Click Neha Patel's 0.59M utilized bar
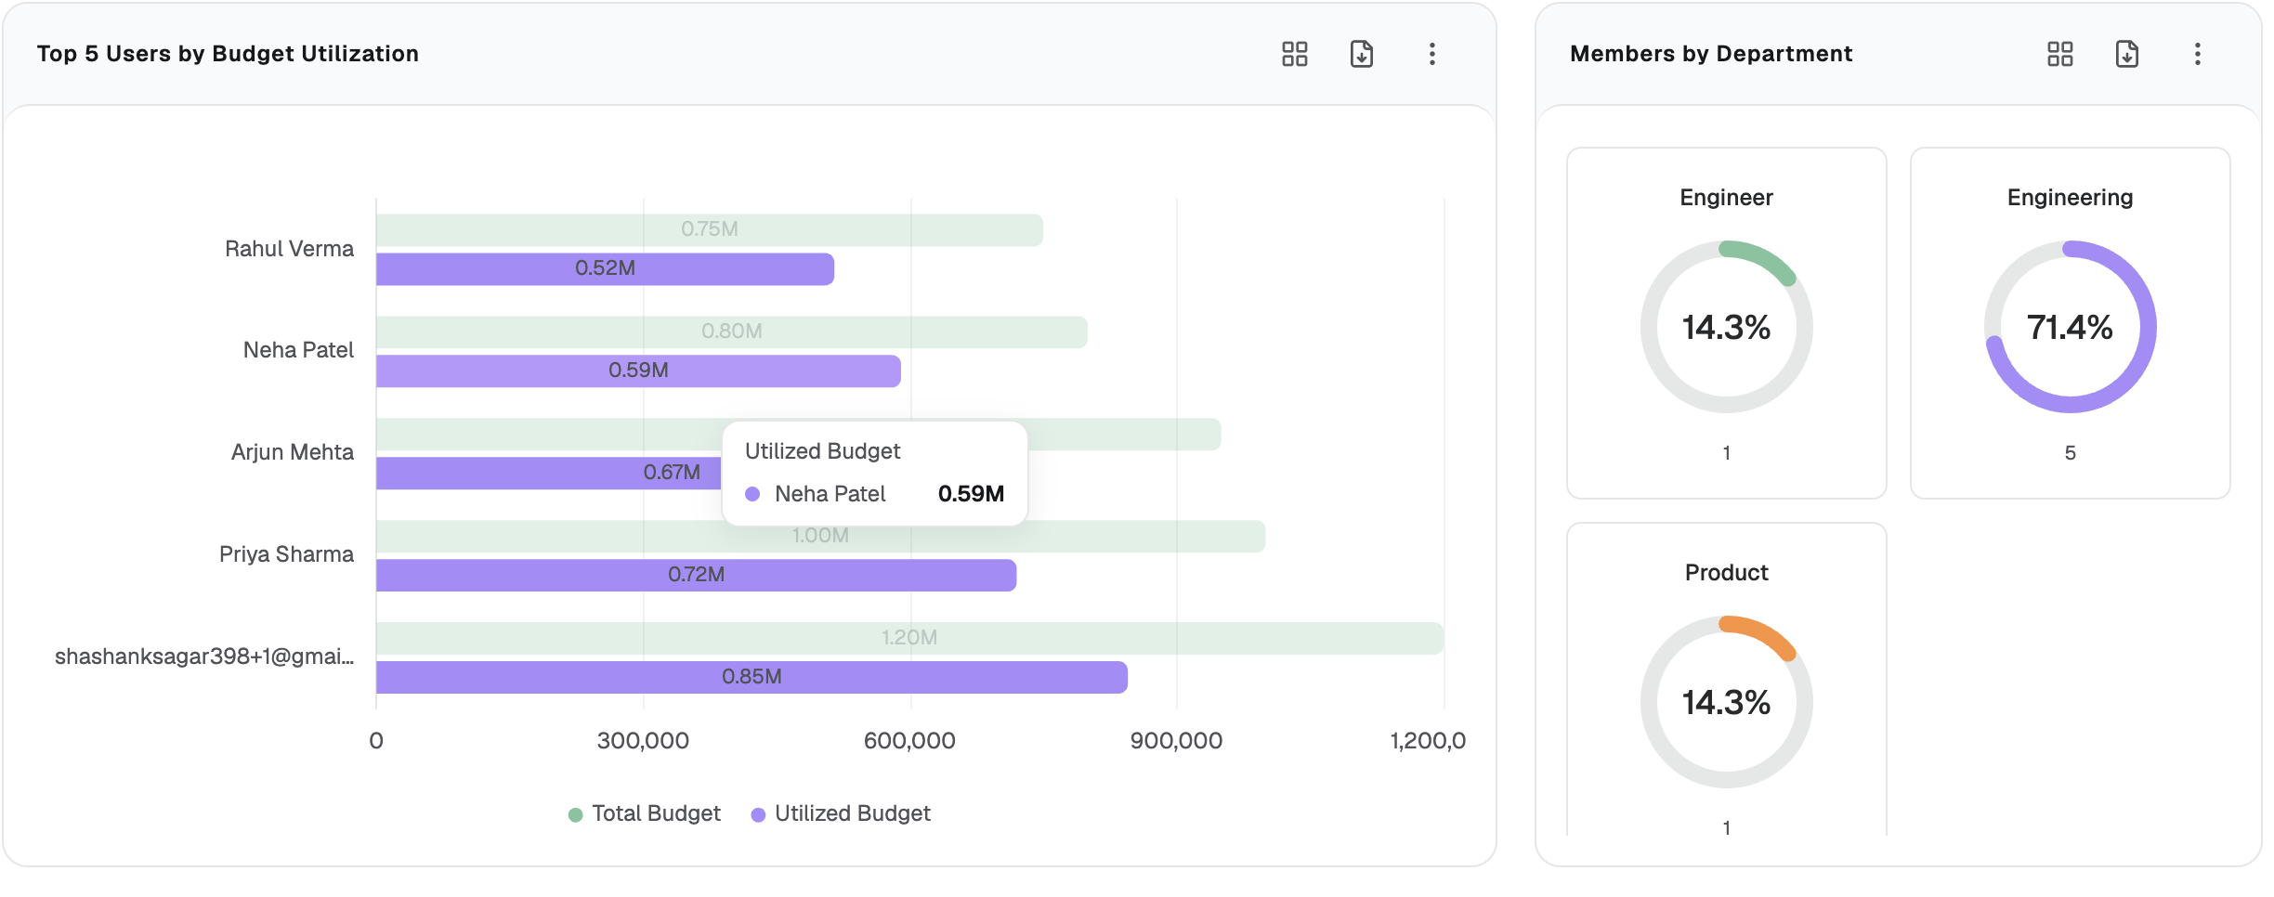The width and height of the screenshot is (2274, 897). [x=638, y=371]
